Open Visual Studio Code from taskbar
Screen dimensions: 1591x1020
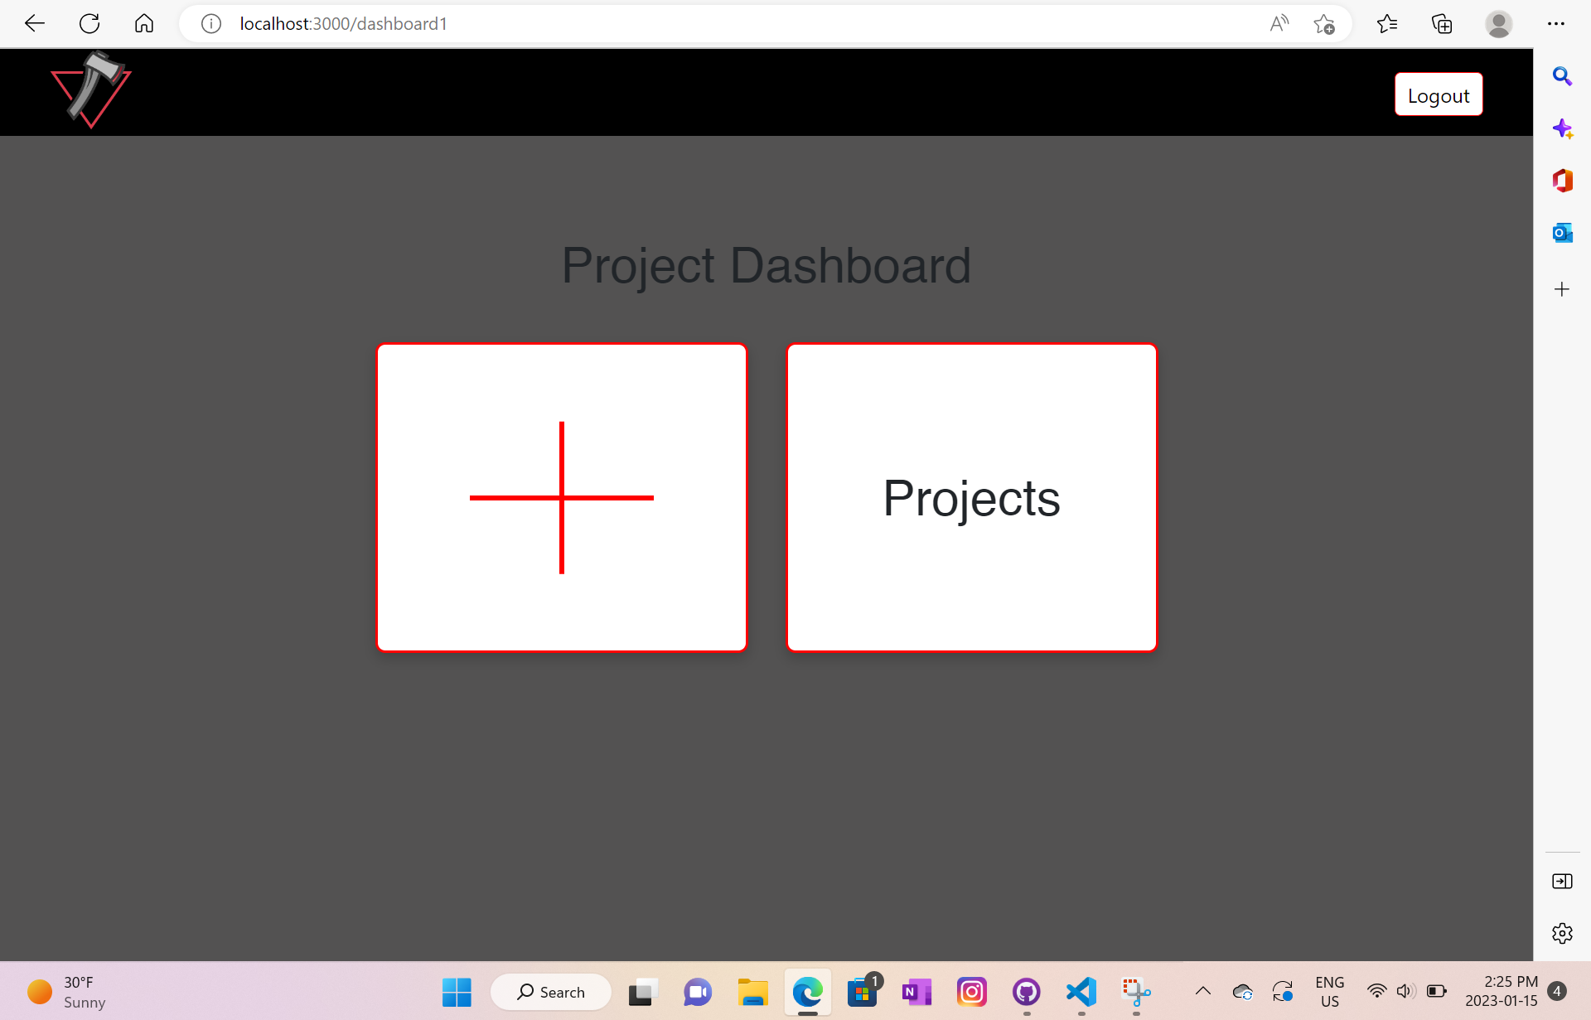coord(1081,991)
